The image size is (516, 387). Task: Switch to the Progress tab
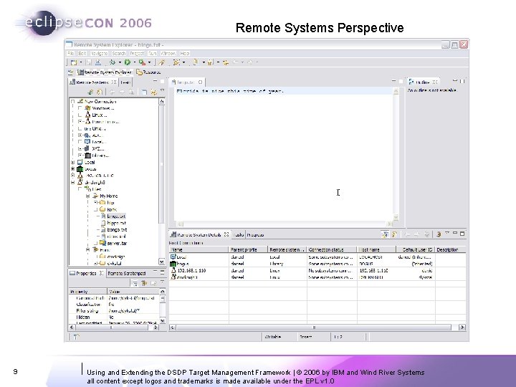pyautogui.click(x=255, y=234)
